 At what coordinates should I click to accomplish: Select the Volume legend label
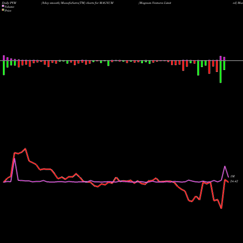tap(9, 7)
